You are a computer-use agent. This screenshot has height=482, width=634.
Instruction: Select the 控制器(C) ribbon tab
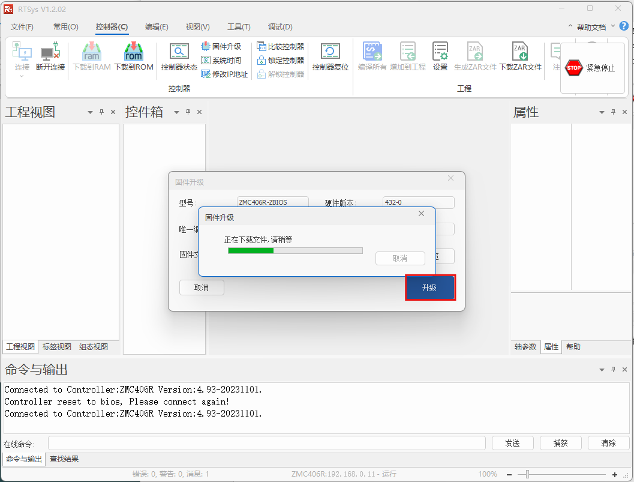coord(112,26)
